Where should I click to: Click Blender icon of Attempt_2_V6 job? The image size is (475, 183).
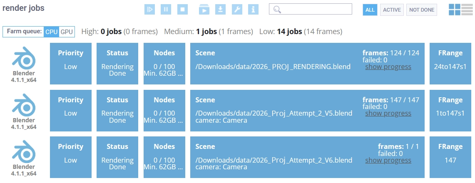tap(24, 151)
